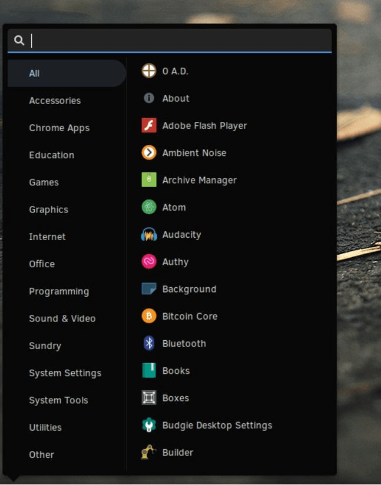Click the green Archive Manager icon
Viewport: 381px width, 485px height.
[149, 180]
